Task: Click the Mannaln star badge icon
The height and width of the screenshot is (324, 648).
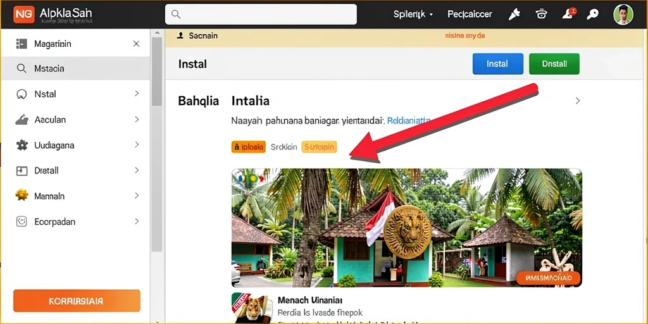Action: click(22, 195)
